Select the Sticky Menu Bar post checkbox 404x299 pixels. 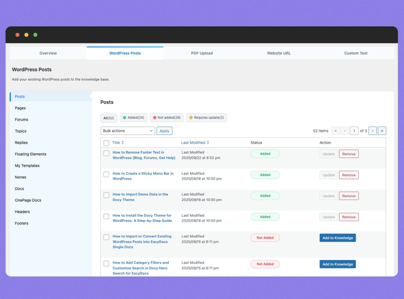(x=106, y=174)
